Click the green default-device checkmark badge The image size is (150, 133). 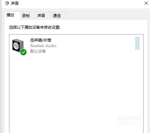(x=23, y=52)
